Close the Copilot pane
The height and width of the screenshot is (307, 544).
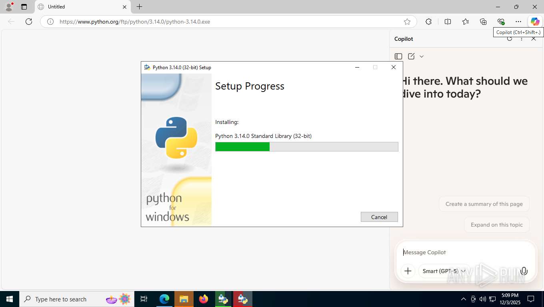click(534, 39)
